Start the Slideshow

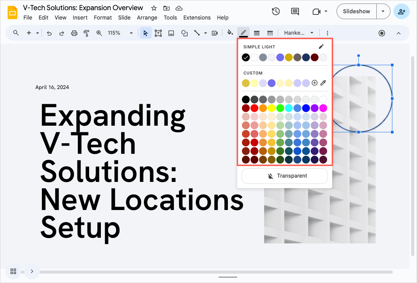click(356, 11)
